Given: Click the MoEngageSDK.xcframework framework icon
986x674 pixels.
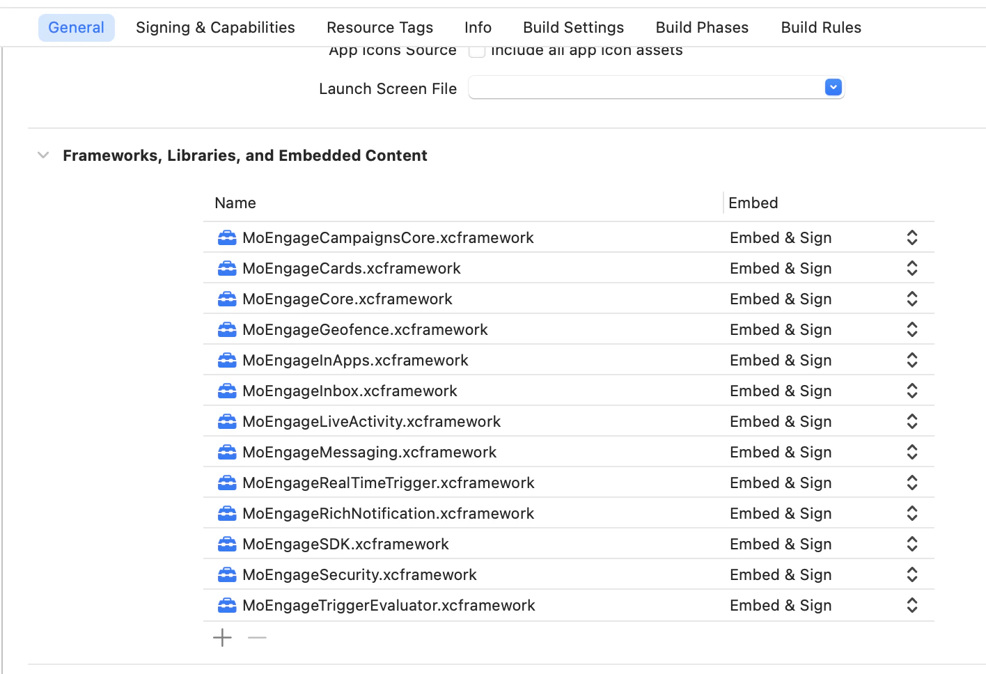Looking at the screenshot, I should 227,544.
